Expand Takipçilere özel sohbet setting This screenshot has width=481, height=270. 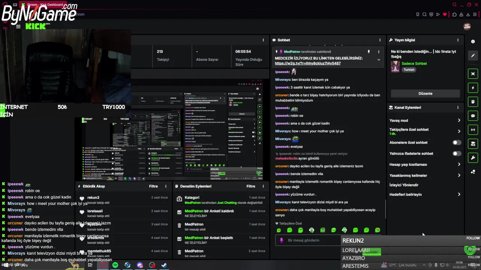click(459, 131)
